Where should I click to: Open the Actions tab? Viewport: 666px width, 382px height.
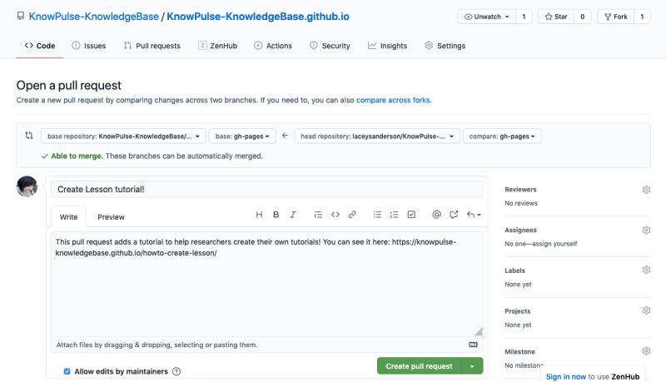(273, 46)
